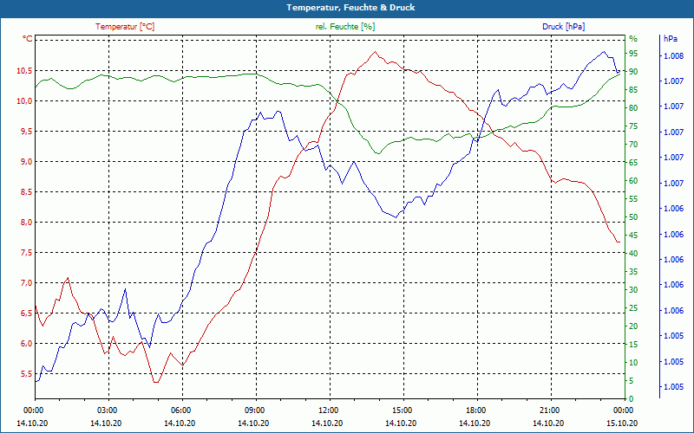Click the '90' humidity axis value
Screen dimensions: 694x433
point(633,72)
